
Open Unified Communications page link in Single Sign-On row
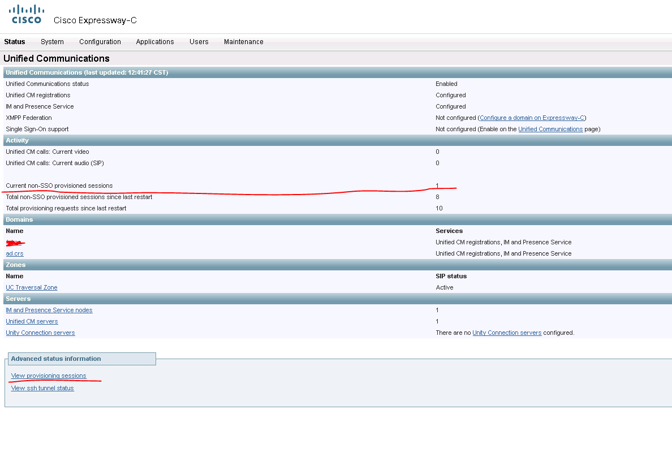point(550,129)
